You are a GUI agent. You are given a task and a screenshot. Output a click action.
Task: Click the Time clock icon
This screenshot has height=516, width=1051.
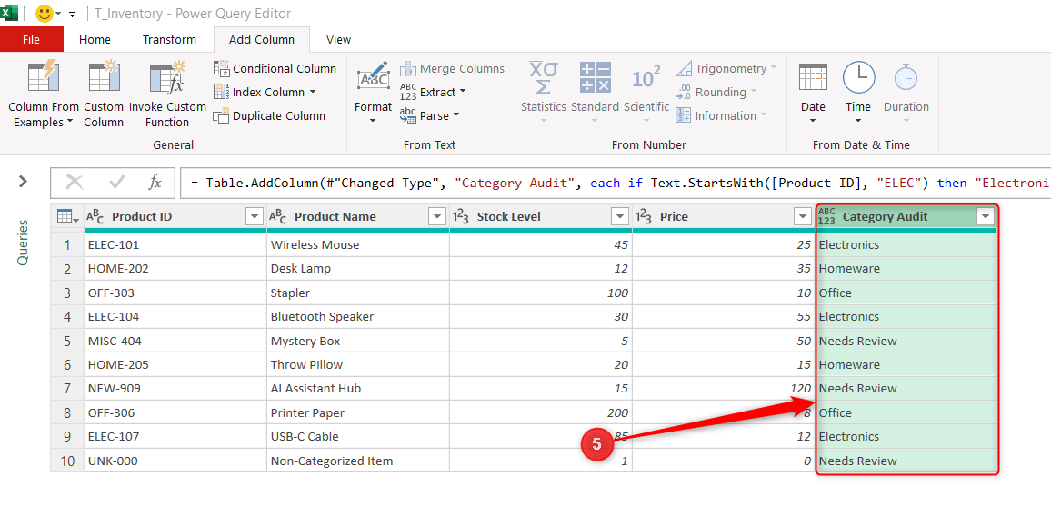pyautogui.click(x=858, y=78)
